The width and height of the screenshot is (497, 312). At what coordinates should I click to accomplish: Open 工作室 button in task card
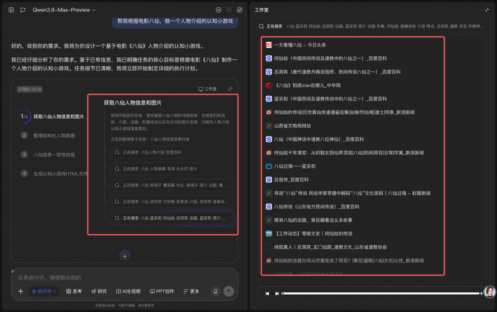tap(207, 89)
